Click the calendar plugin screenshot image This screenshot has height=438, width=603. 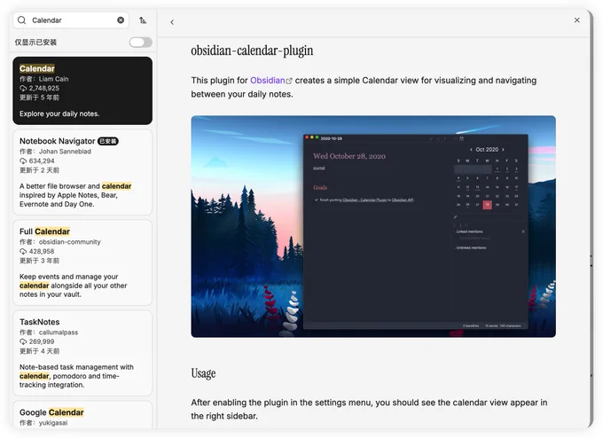click(x=373, y=226)
